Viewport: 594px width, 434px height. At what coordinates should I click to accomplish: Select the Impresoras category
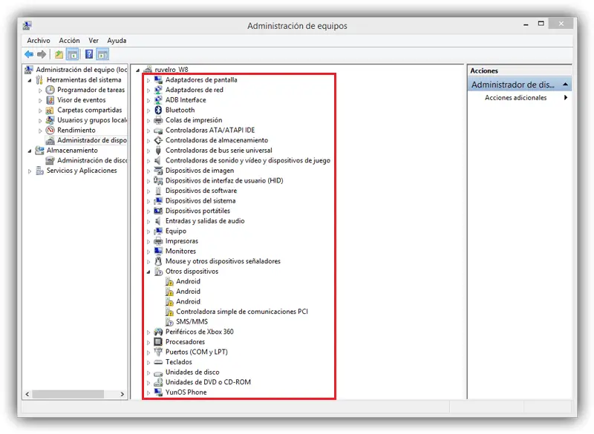[x=182, y=241]
